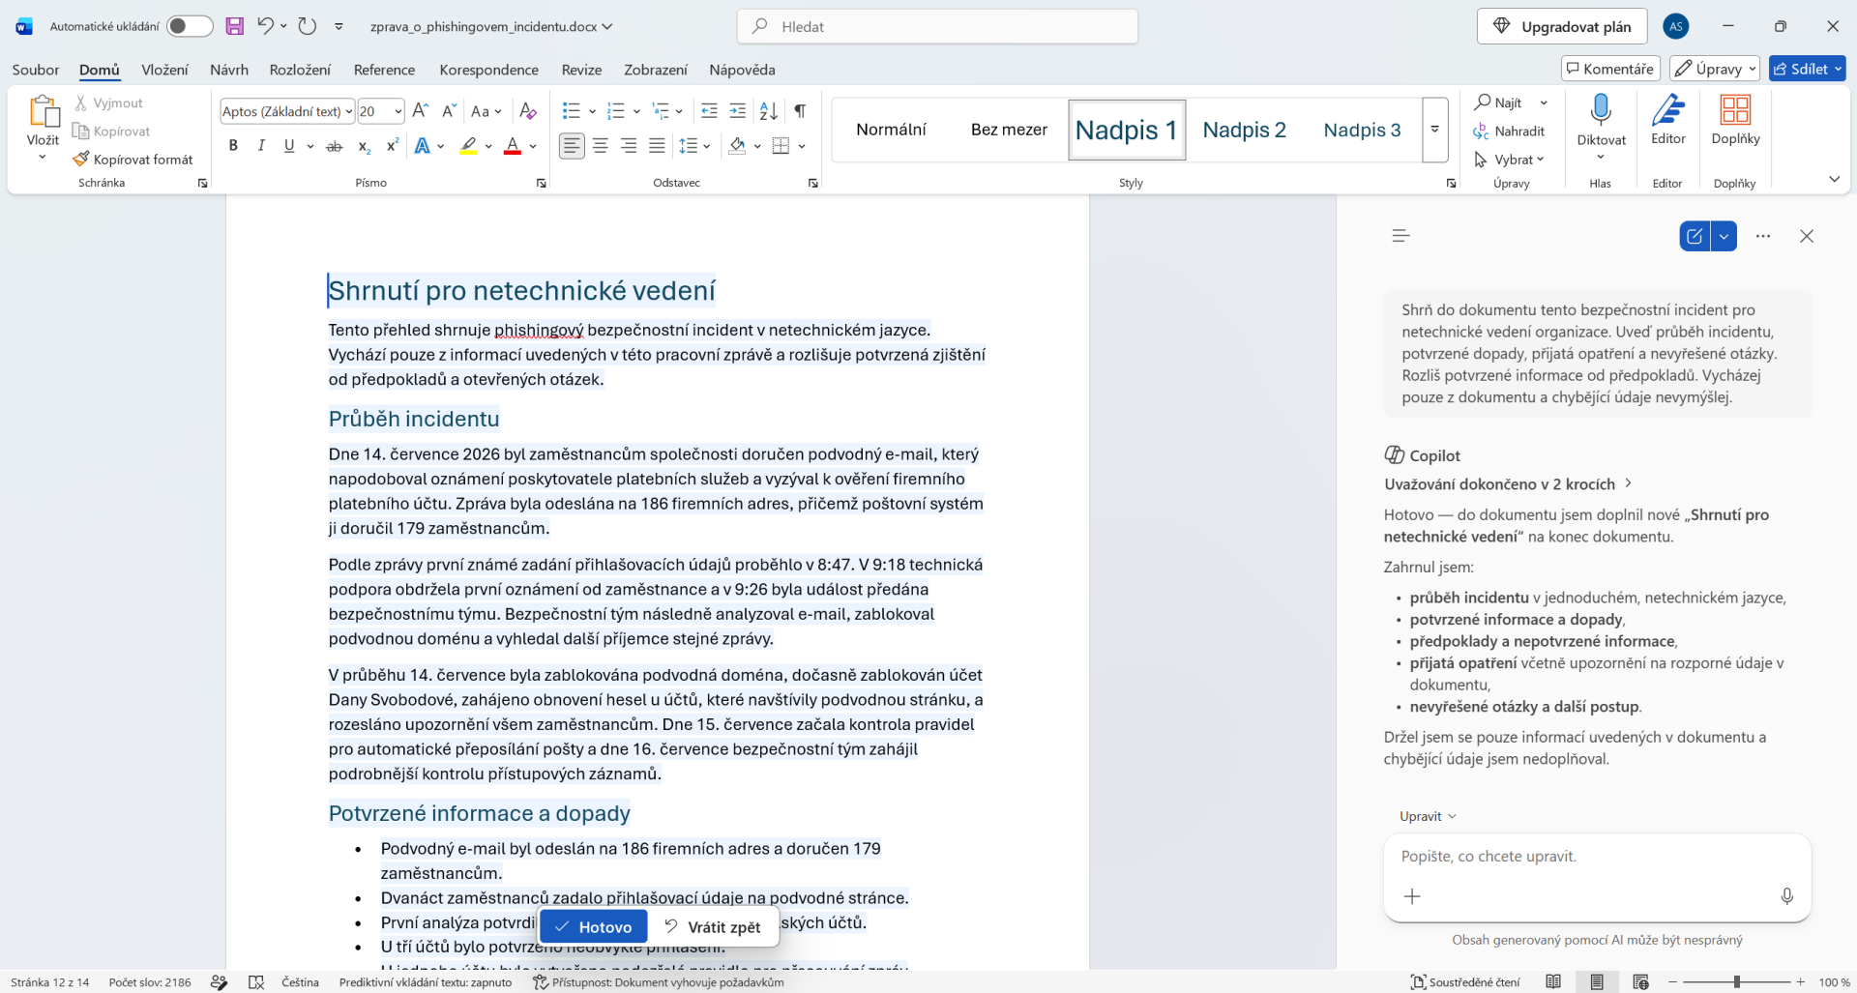Open Komentáře comments
This screenshot has height=993, width=1857.
[x=1610, y=69]
